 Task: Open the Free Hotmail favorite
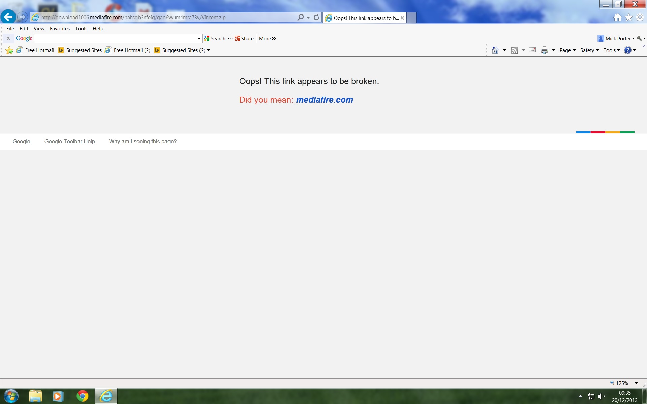(x=35, y=50)
